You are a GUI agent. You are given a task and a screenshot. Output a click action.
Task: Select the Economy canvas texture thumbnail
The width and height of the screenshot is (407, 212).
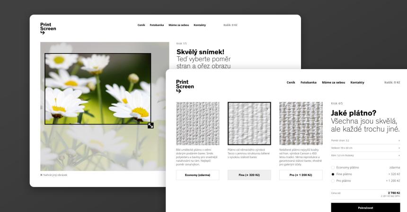[197, 124]
